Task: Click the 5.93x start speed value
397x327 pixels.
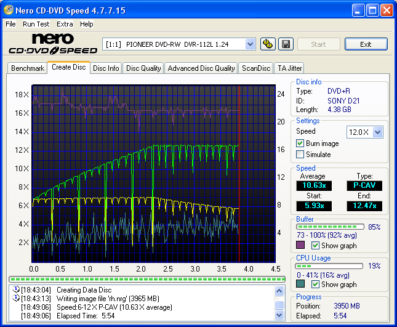Action: pyautogui.click(x=314, y=206)
